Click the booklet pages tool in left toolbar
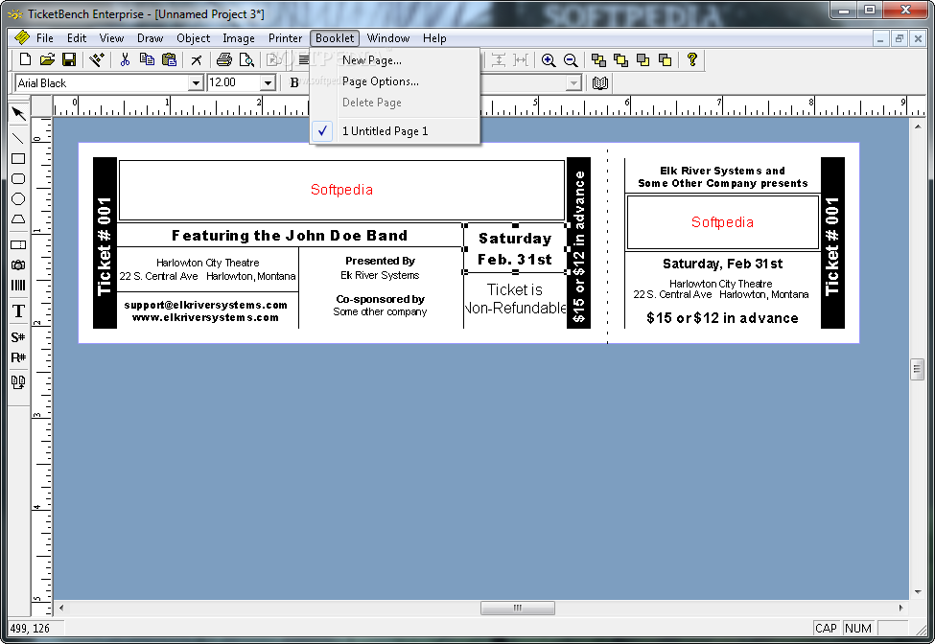The width and height of the screenshot is (935, 644). point(18,382)
